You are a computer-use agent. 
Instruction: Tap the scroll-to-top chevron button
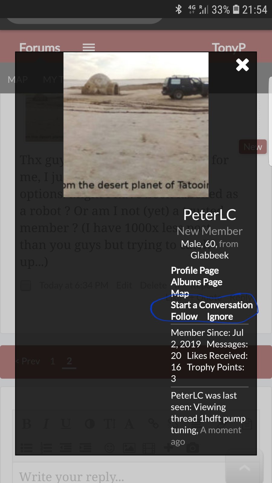tap(244, 469)
